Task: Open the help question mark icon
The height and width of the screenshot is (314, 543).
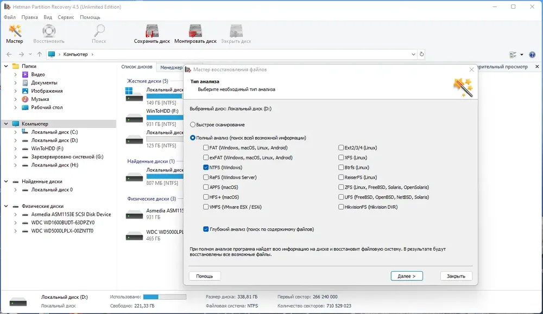Action: pyautogui.click(x=532, y=55)
